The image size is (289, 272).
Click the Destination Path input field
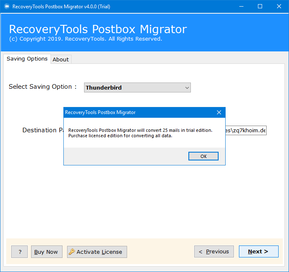pyautogui.click(x=246, y=131)
